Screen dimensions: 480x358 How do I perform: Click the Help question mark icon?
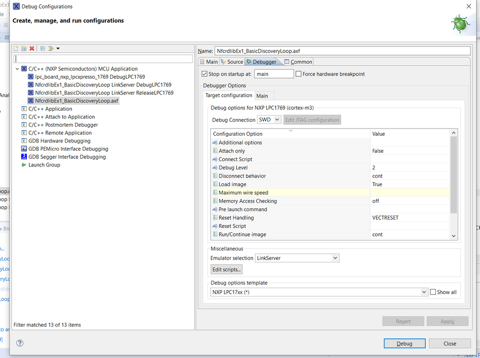point(20,343)
